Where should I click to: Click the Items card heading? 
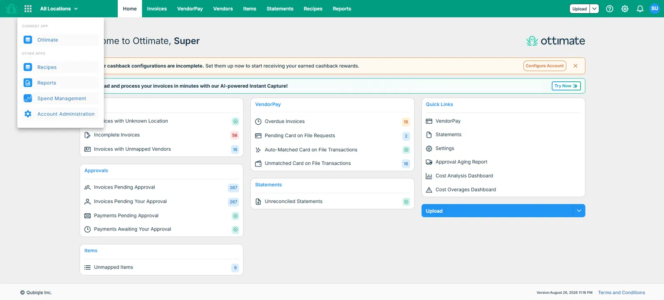(91, 250)
